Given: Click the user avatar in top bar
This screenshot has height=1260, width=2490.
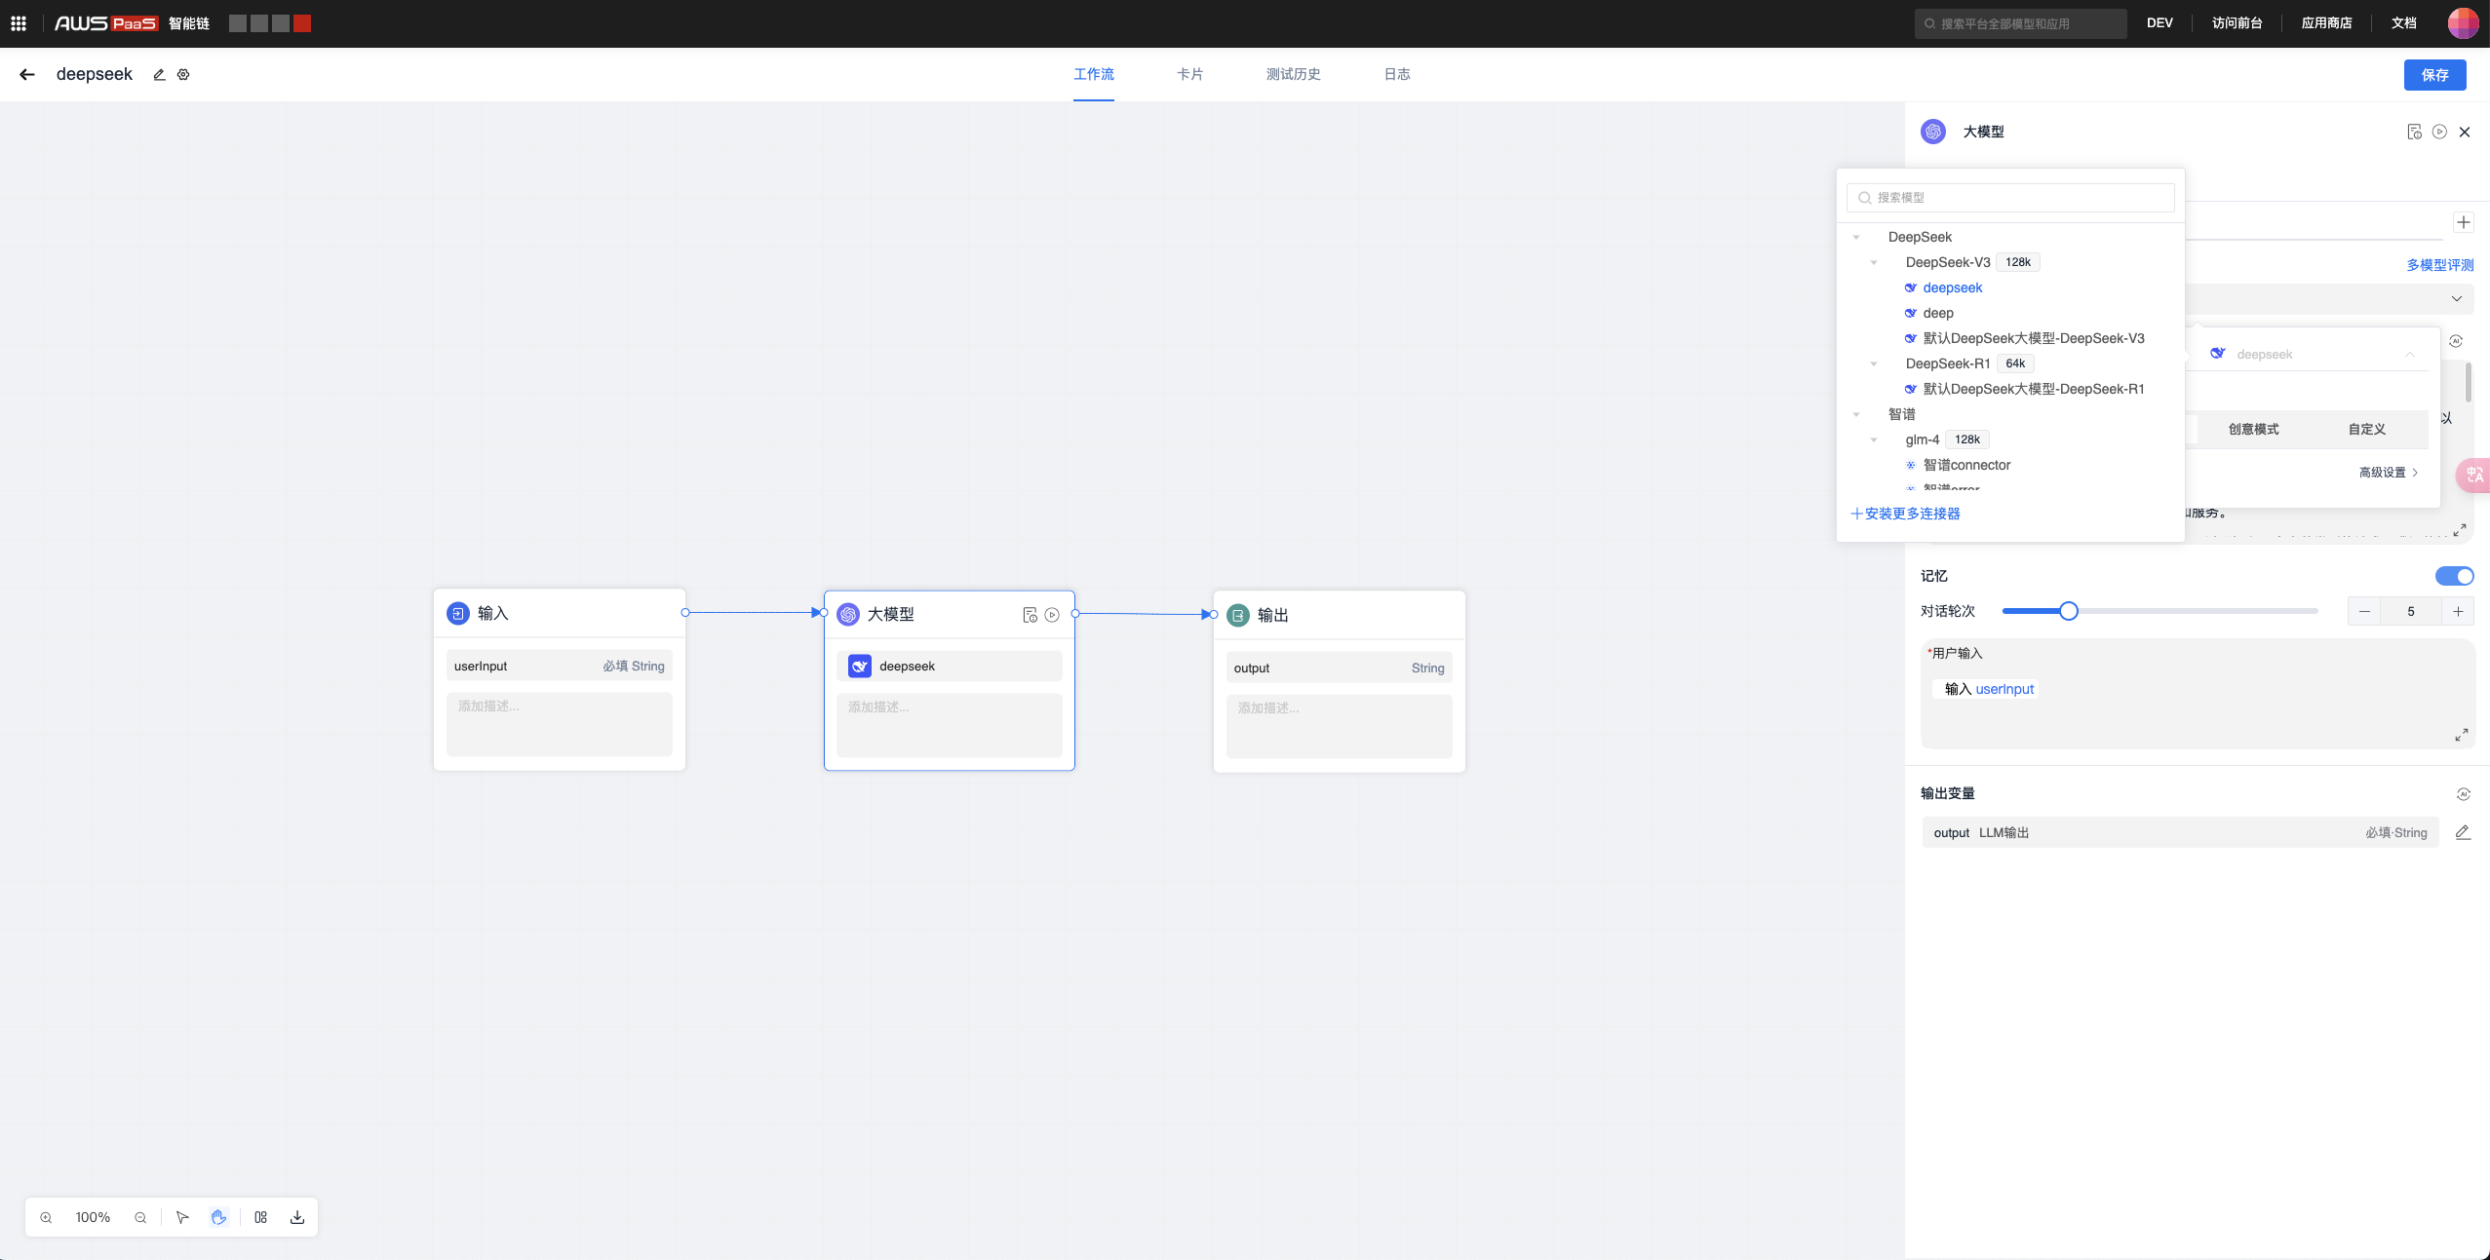Looking at the screenshot, I should coord(2463,23).
